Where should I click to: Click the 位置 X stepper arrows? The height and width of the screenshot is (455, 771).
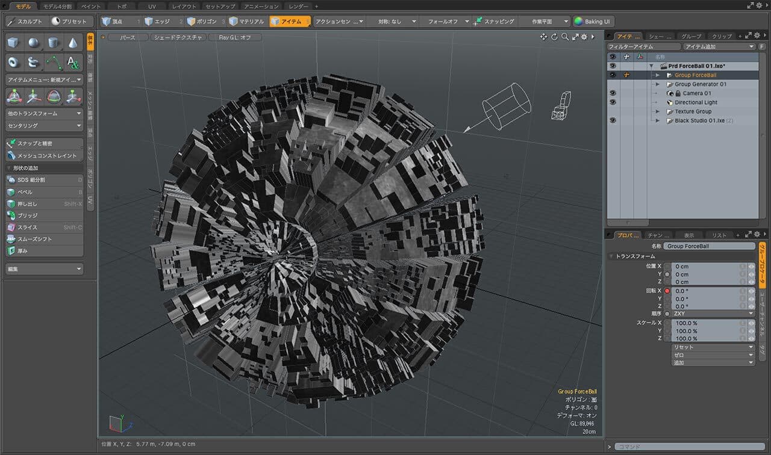tap(751, 266)
